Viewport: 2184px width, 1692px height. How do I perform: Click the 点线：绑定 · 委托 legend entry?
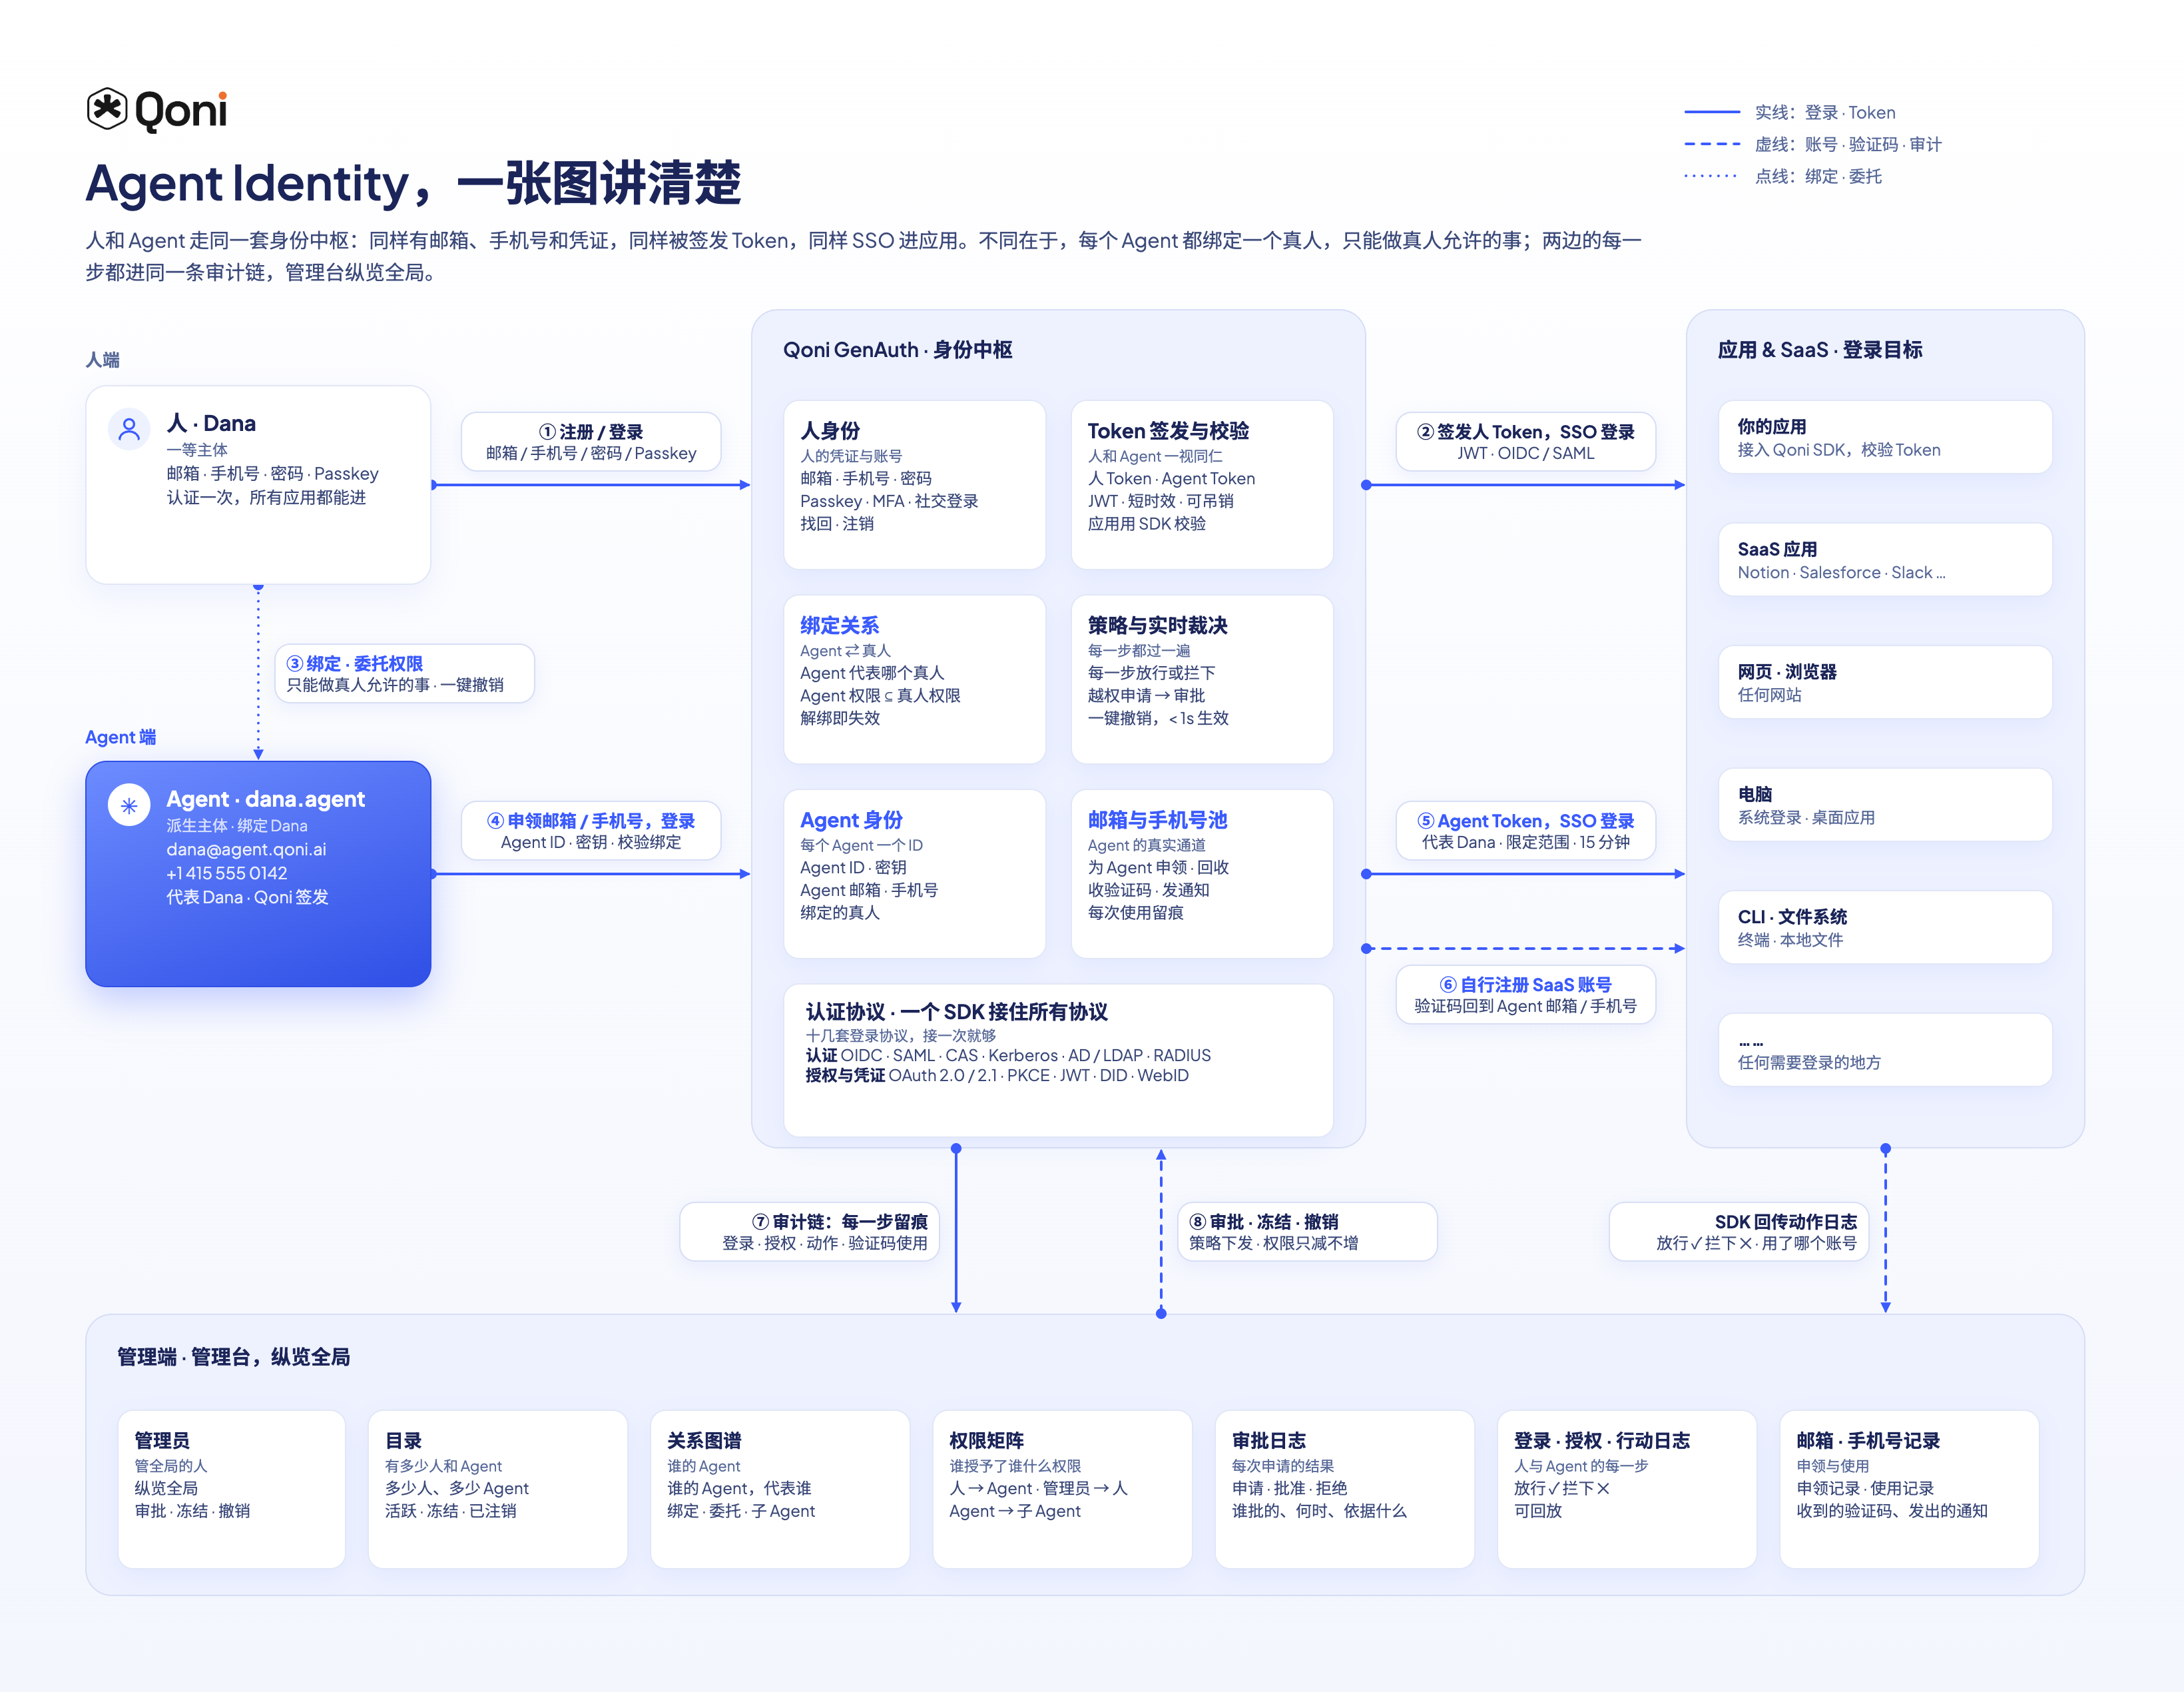click(x=1783, y=176)
